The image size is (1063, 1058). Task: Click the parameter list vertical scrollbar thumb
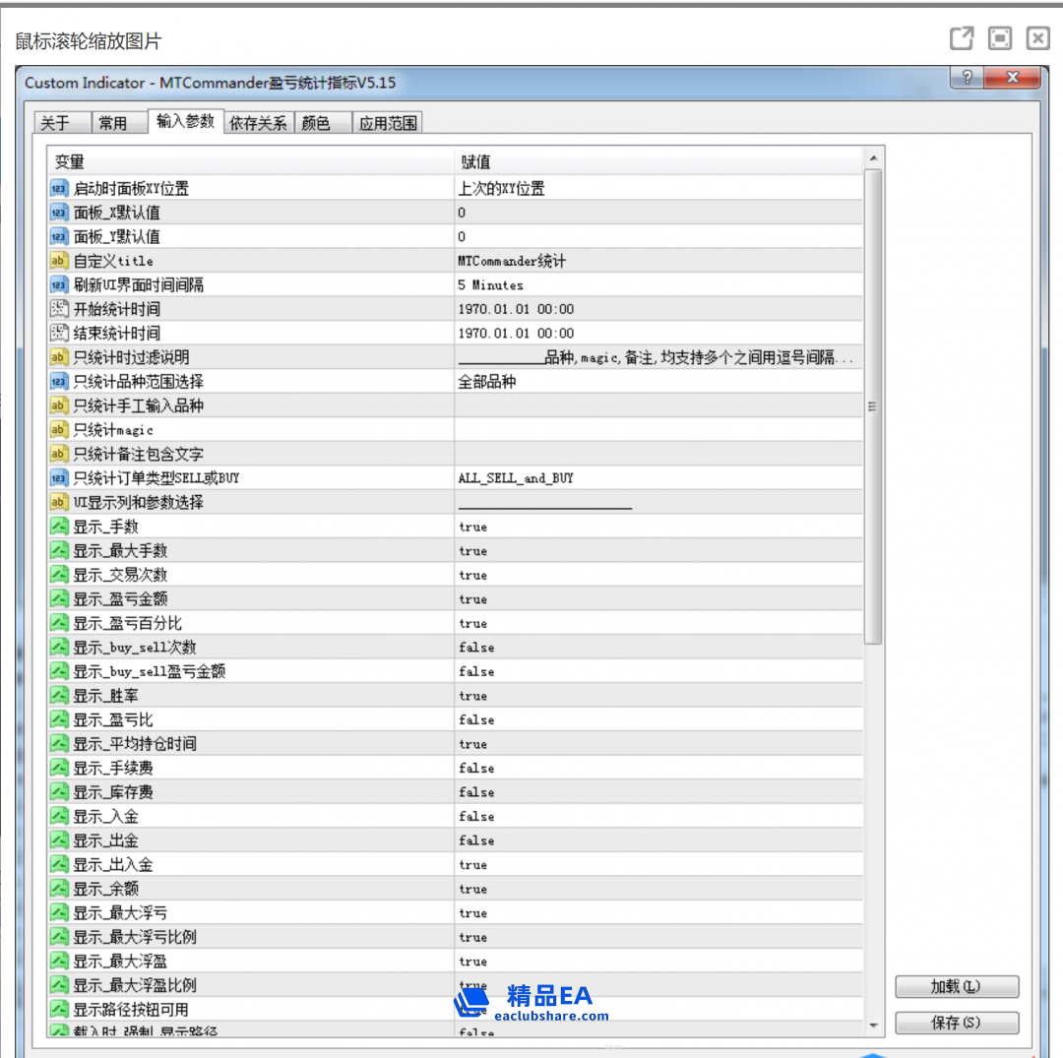pyautogui.click(x=872, y=405)
